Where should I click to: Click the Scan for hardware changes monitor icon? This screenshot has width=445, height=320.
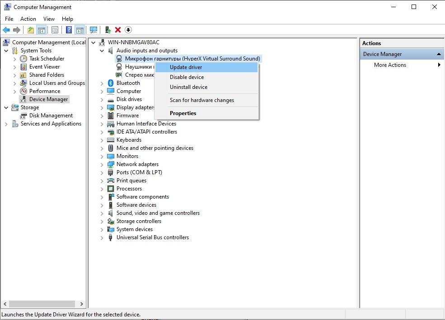tap(93, 30)
